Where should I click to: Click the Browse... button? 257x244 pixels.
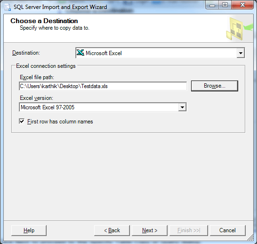[x=215, y=86]
